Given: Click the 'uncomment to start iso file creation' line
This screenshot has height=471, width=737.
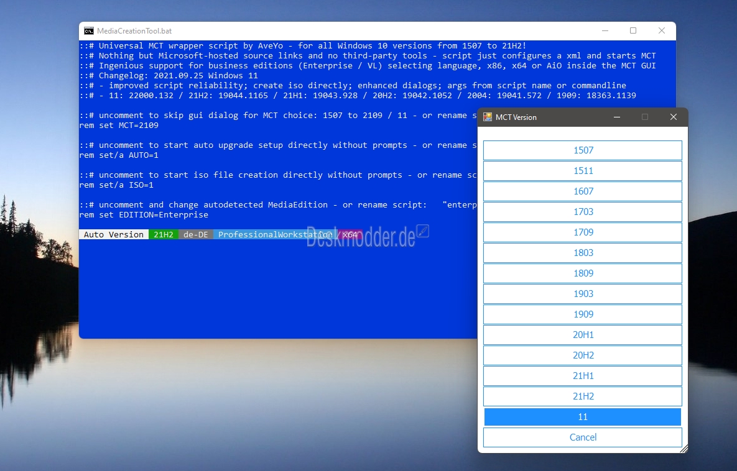Looking at the screenshot, I should [278, 175].
